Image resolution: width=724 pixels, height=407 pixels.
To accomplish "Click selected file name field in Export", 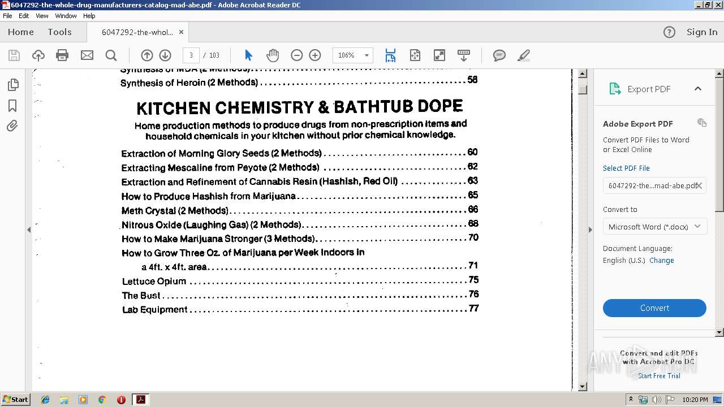I will coord(654,185).
